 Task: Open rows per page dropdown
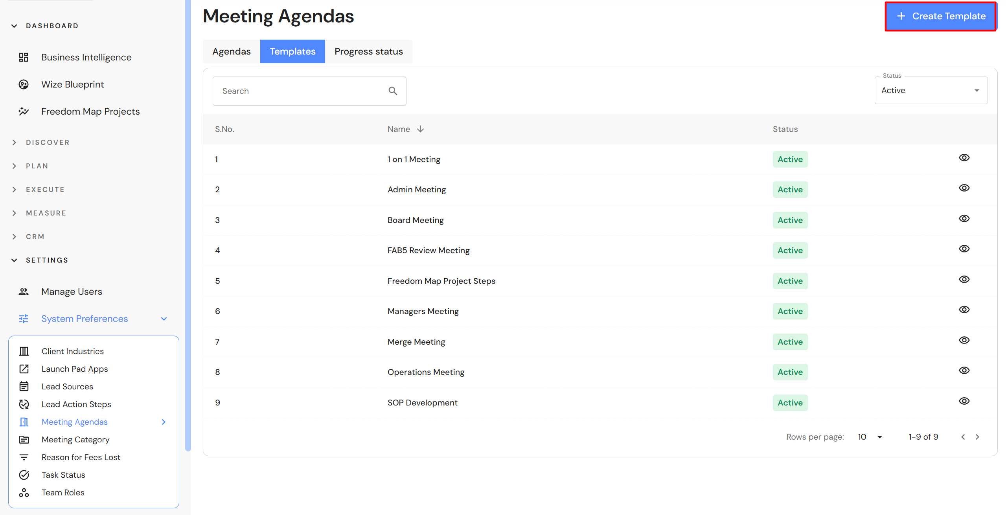(870, 437)
